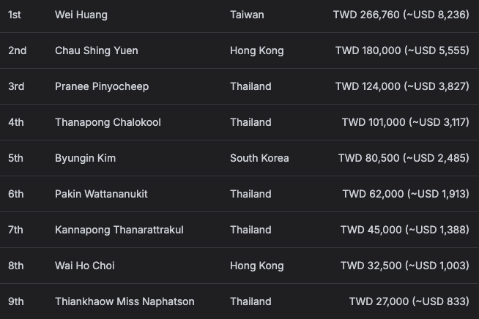This screenshot has width=479, height=319.
Task: Click the 1st place rank cell
Action: point(15,15)
